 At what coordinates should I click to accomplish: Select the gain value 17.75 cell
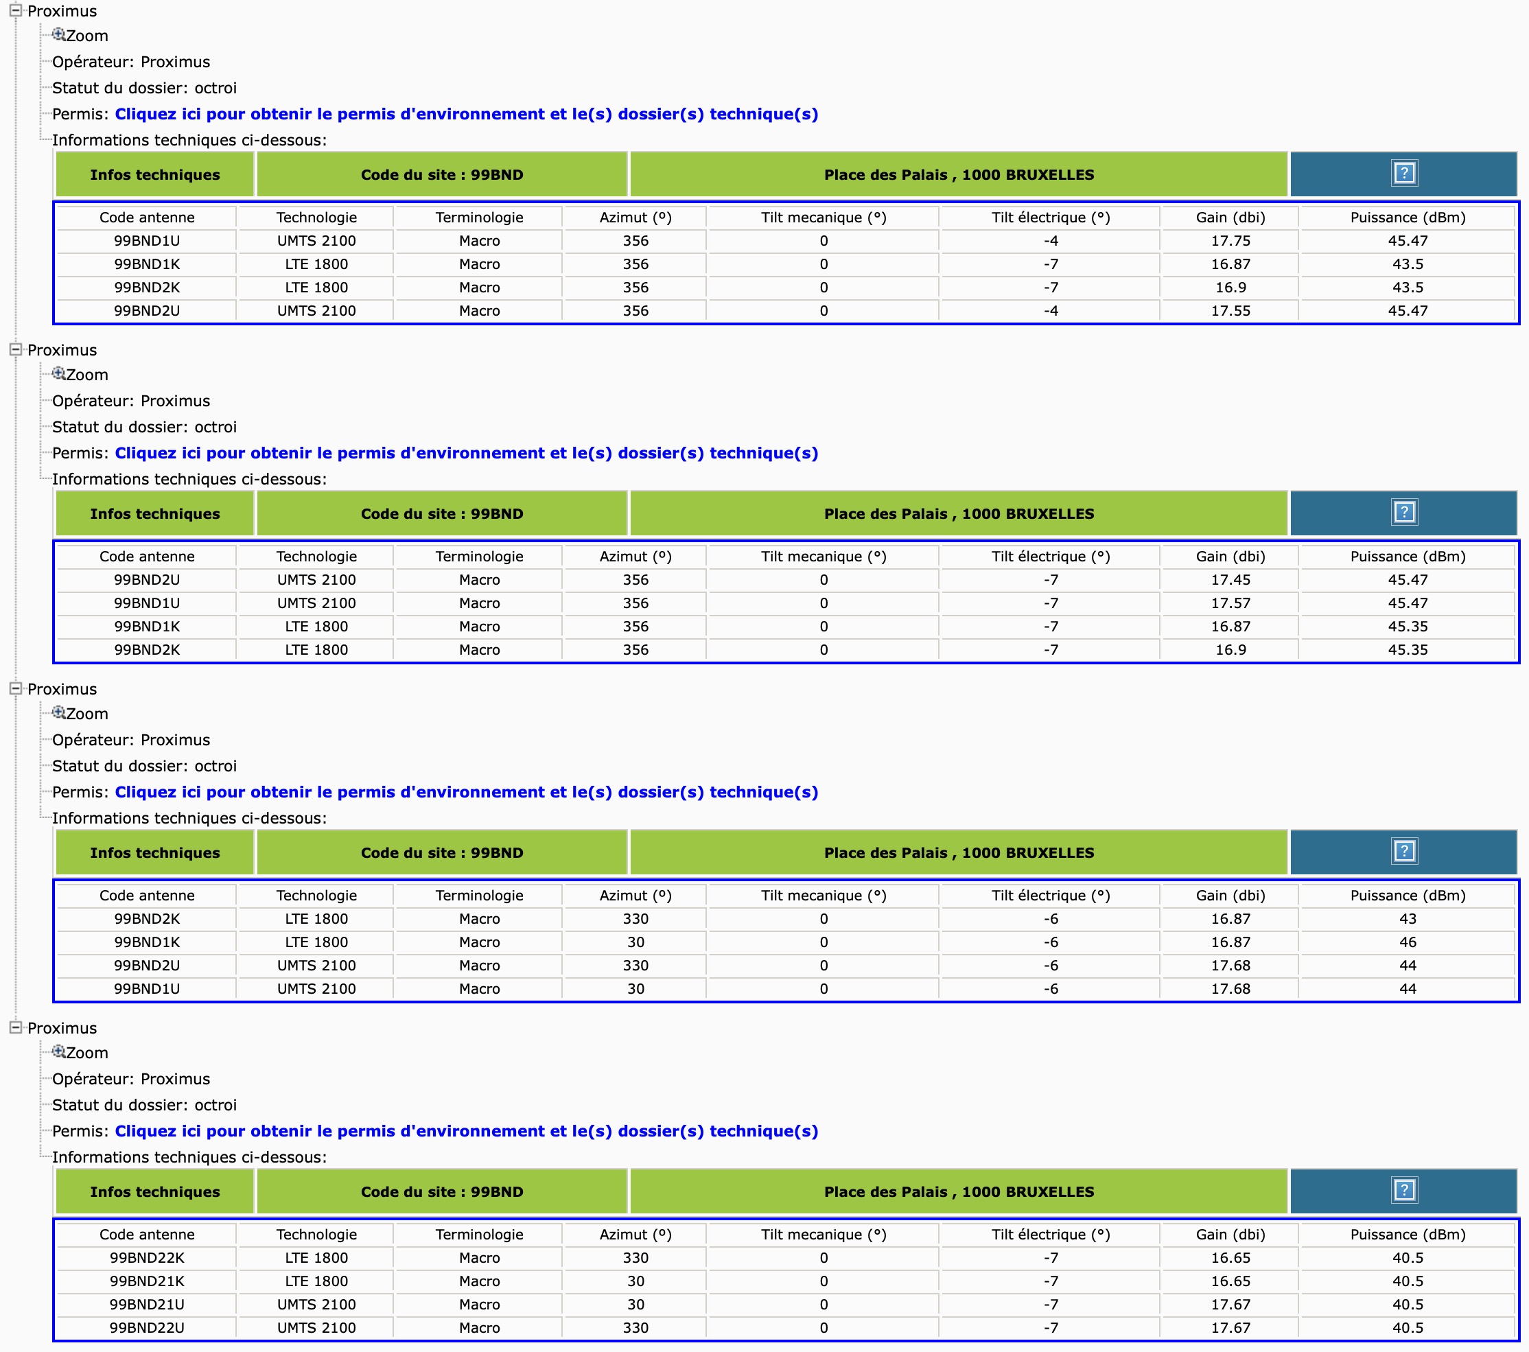1230,241
